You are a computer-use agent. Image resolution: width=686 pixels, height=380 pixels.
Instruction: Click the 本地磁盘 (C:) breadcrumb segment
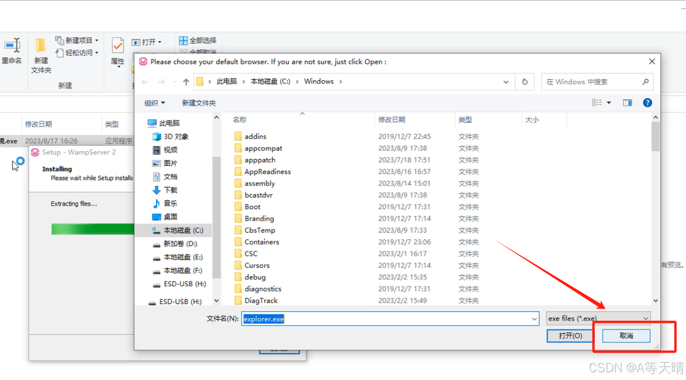[270, 82]
